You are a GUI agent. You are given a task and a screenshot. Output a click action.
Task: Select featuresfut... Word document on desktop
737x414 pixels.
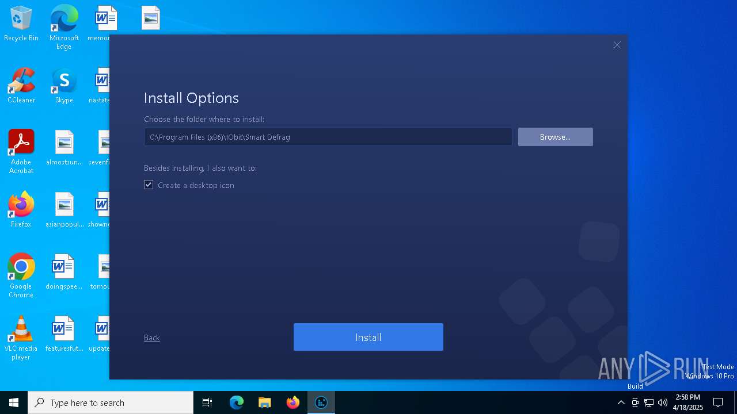point(64,334)
